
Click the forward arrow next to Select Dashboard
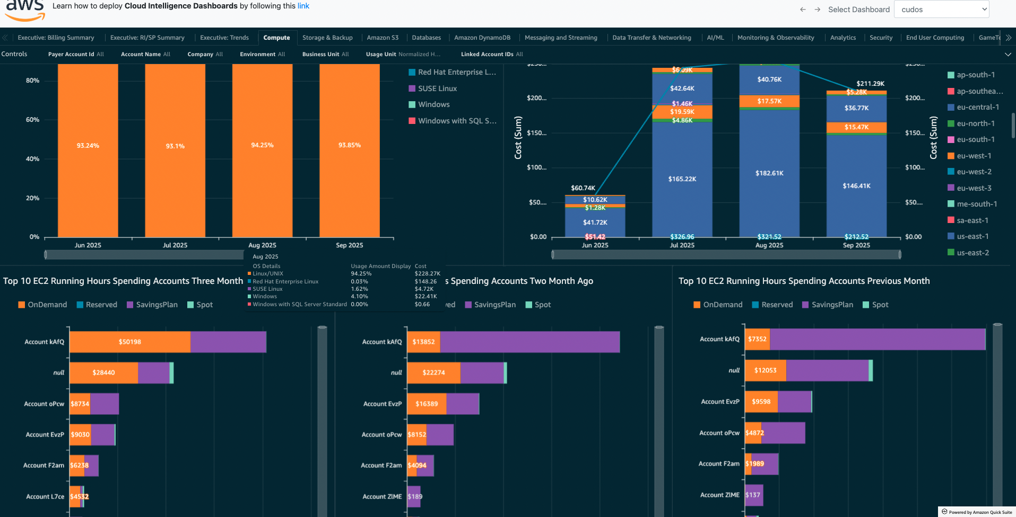(x=818, y=10)
